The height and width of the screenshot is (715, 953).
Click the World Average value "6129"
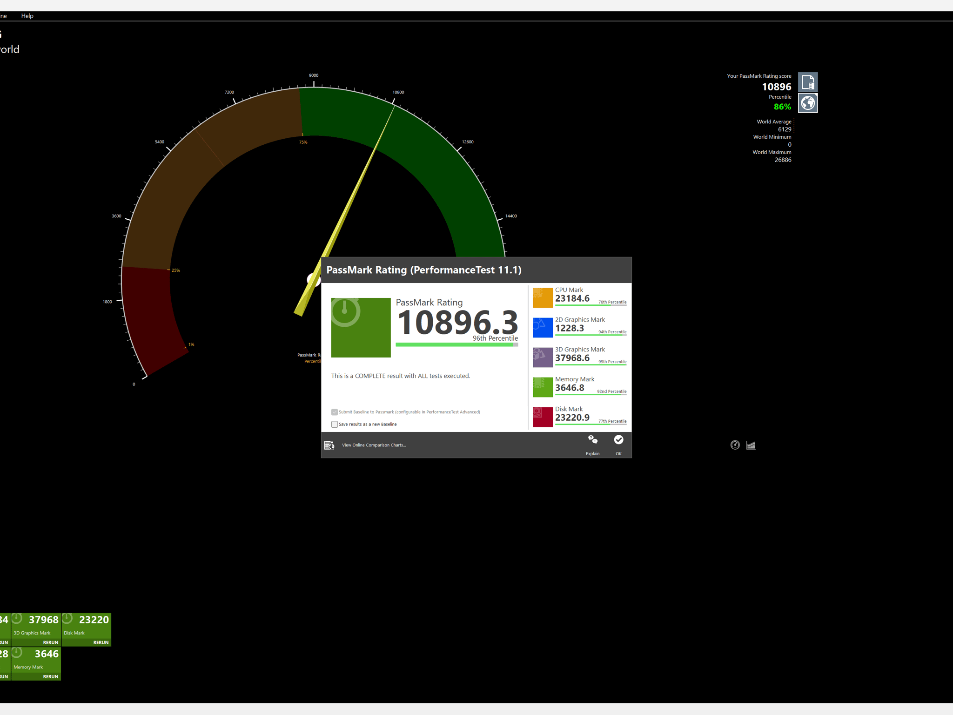point(785,129)
